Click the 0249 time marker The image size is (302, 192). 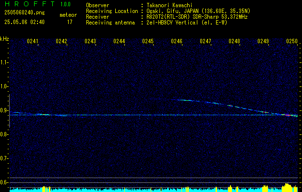(263, 41)
